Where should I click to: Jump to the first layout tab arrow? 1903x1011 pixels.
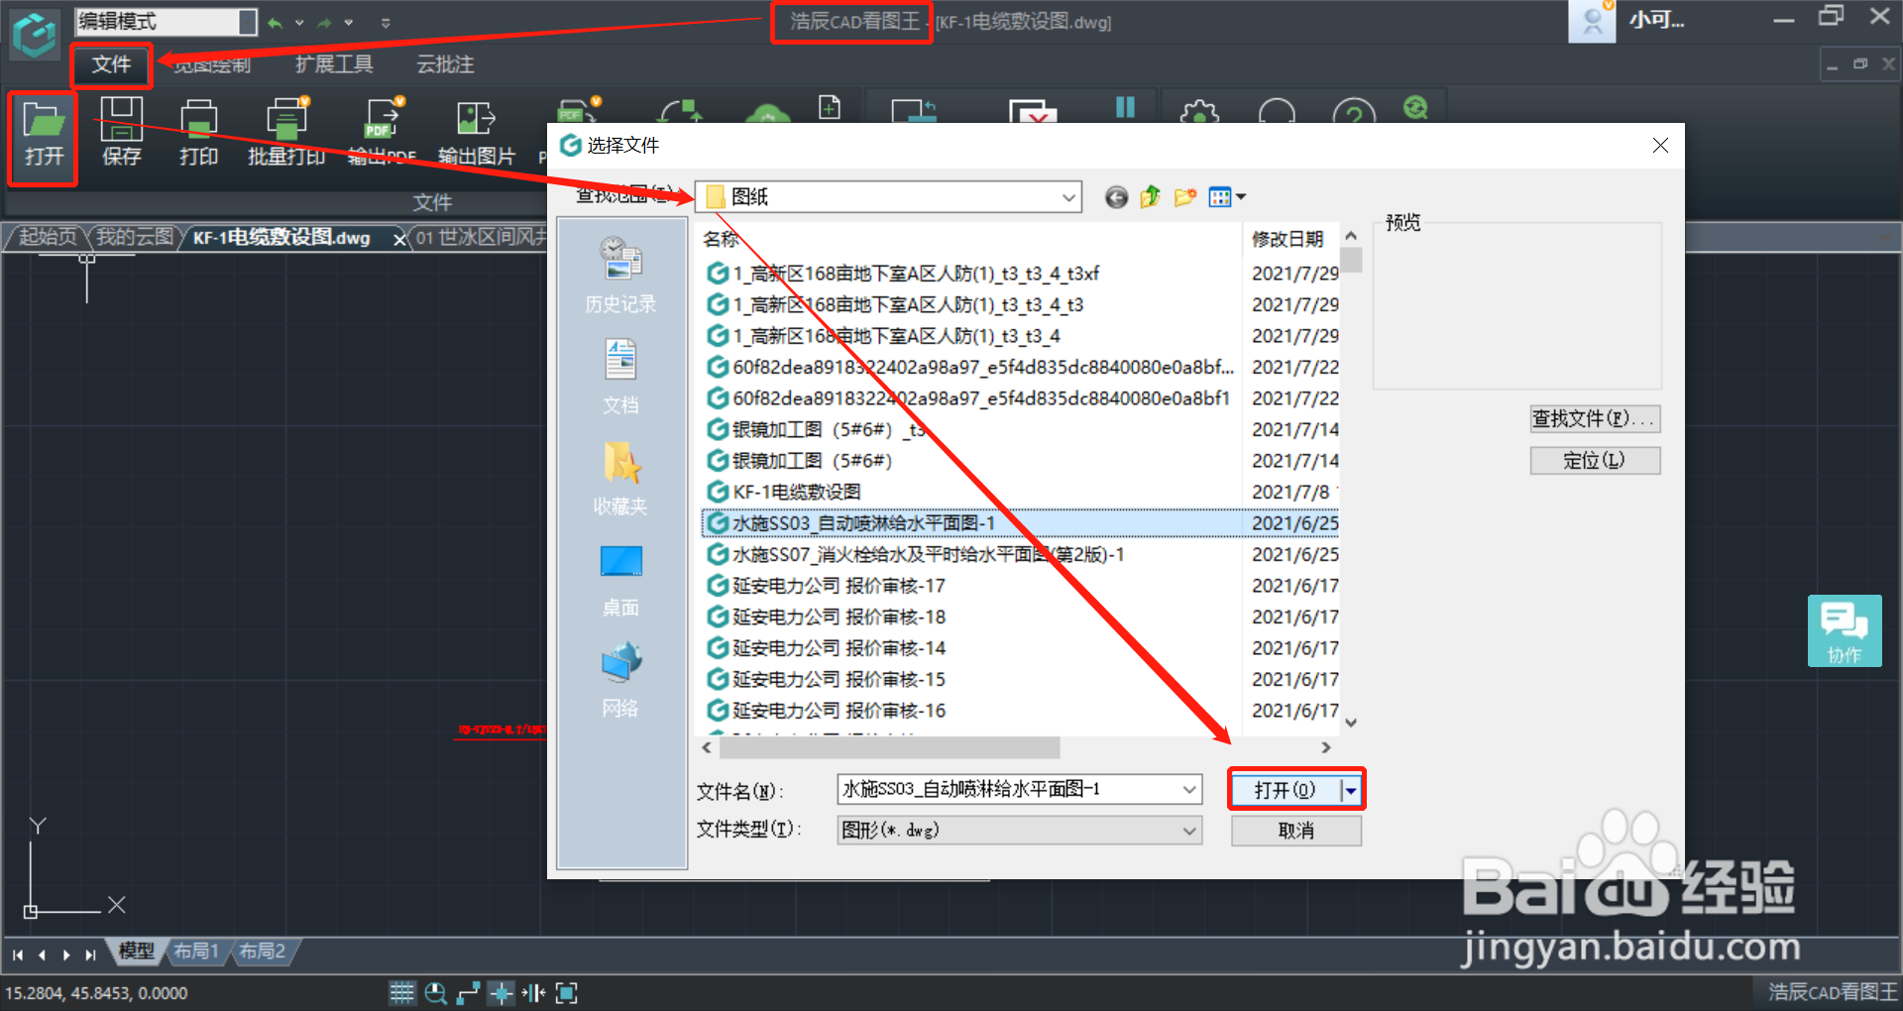click(x=18, y=955)
